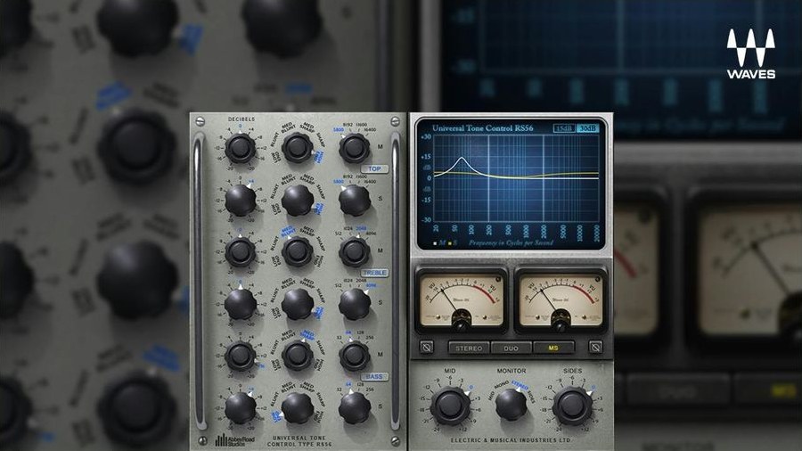Click 'ELECTRIC & MUSICAL INDUSTRIES LTD' text
The image size is (802, 451).
pos(511,439)
